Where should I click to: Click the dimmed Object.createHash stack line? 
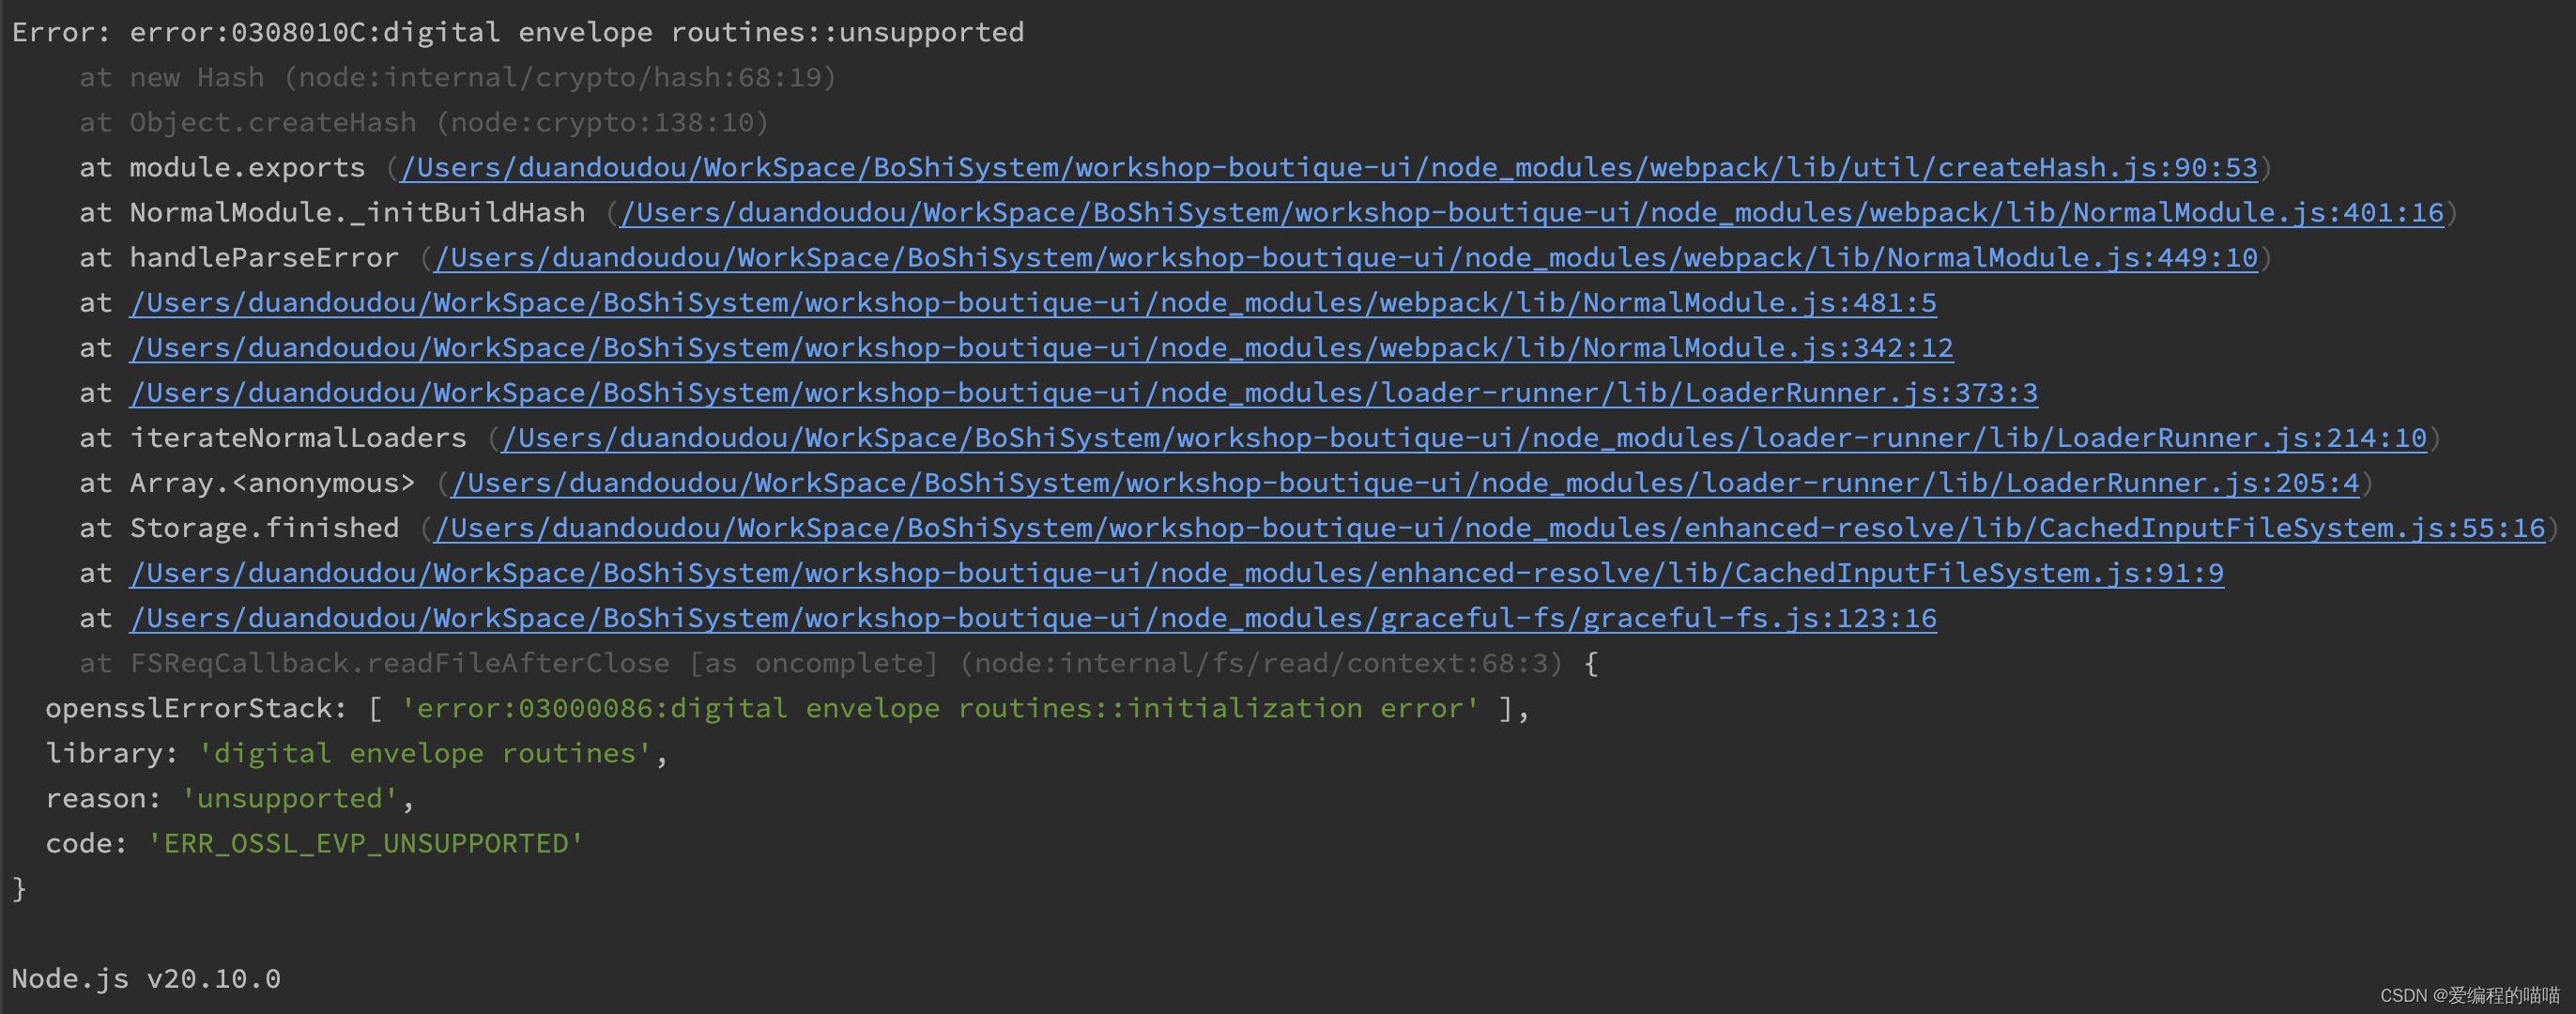pos(424,123)
